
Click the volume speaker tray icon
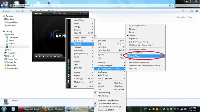(x=150, y=109)
